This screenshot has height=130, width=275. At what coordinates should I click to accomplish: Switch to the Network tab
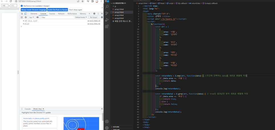[61, 14]
